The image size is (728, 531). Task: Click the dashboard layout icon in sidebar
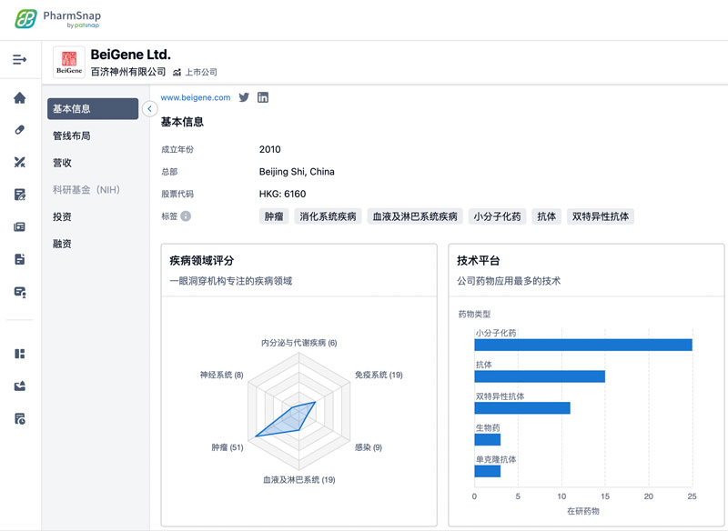(19, 354)
